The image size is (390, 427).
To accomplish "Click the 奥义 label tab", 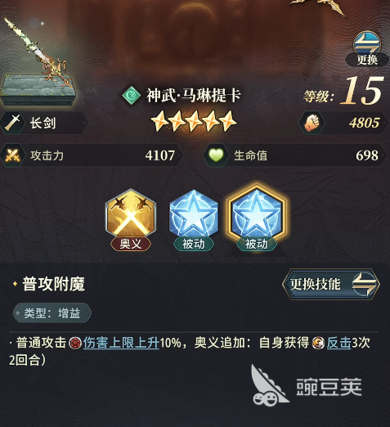I will (131, 244).
